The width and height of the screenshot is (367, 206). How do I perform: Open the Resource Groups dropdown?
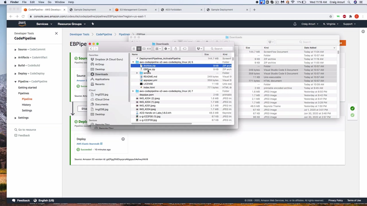point(71,24)
